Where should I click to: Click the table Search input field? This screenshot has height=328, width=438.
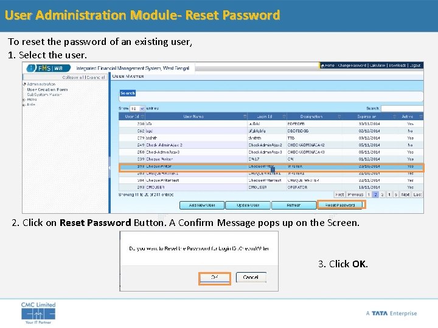pyautogui.click(x=402, y=109)
